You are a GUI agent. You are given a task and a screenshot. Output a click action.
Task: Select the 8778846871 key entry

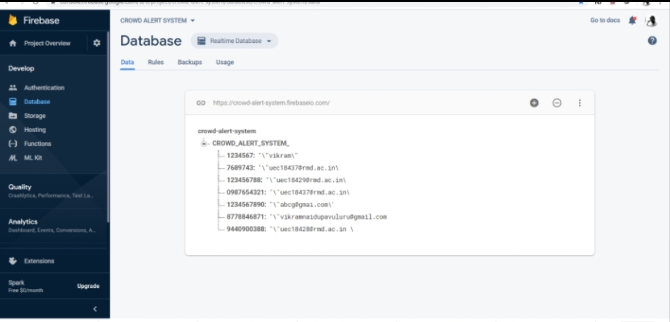(246, 217)
